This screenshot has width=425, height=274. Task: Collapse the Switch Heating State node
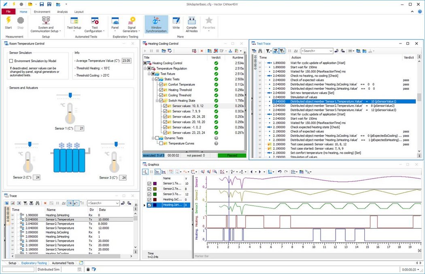pos(157,101)
